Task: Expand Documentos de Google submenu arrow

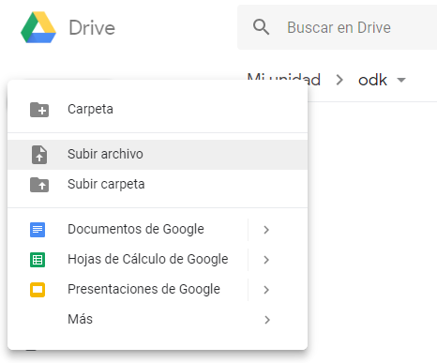Action: [266, 230]
